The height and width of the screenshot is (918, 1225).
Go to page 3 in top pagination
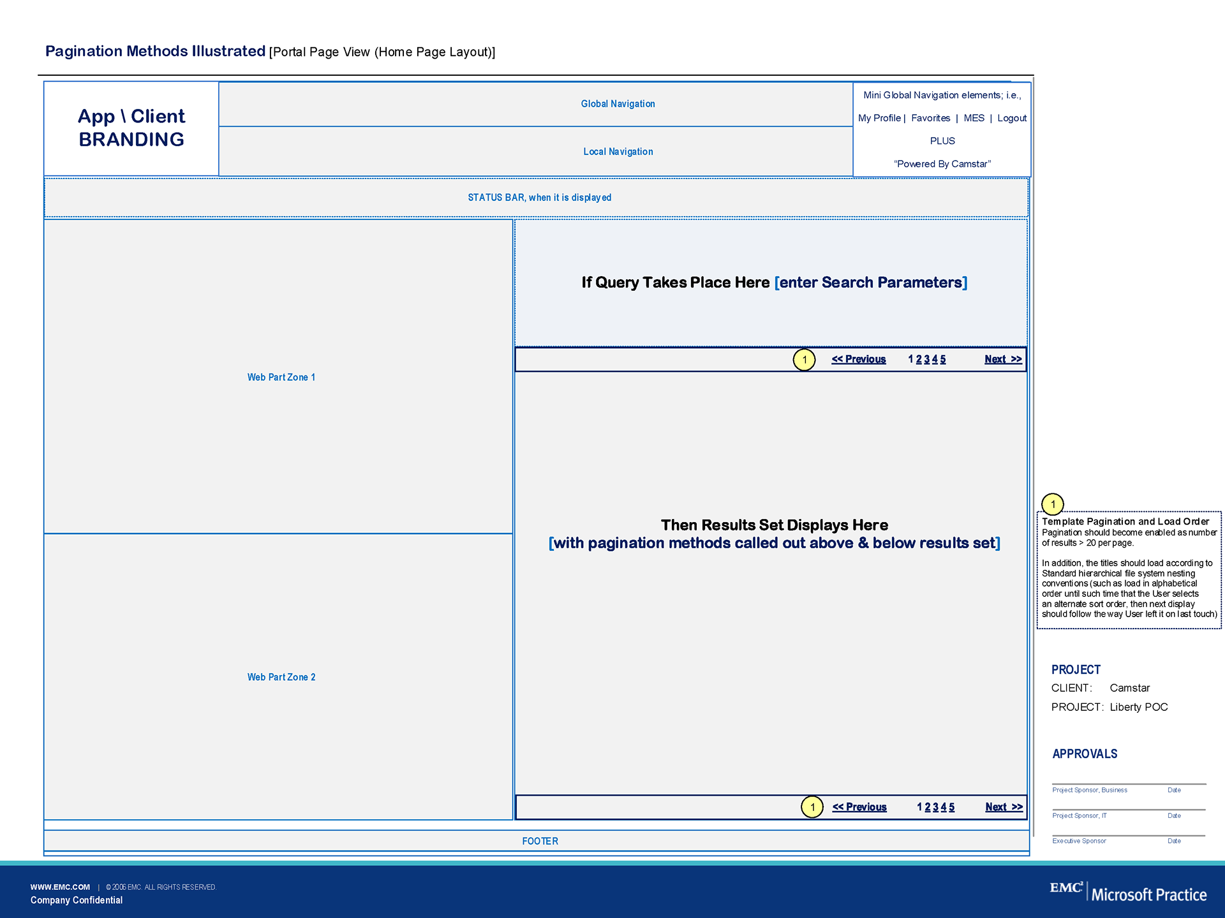pos(927,360)
